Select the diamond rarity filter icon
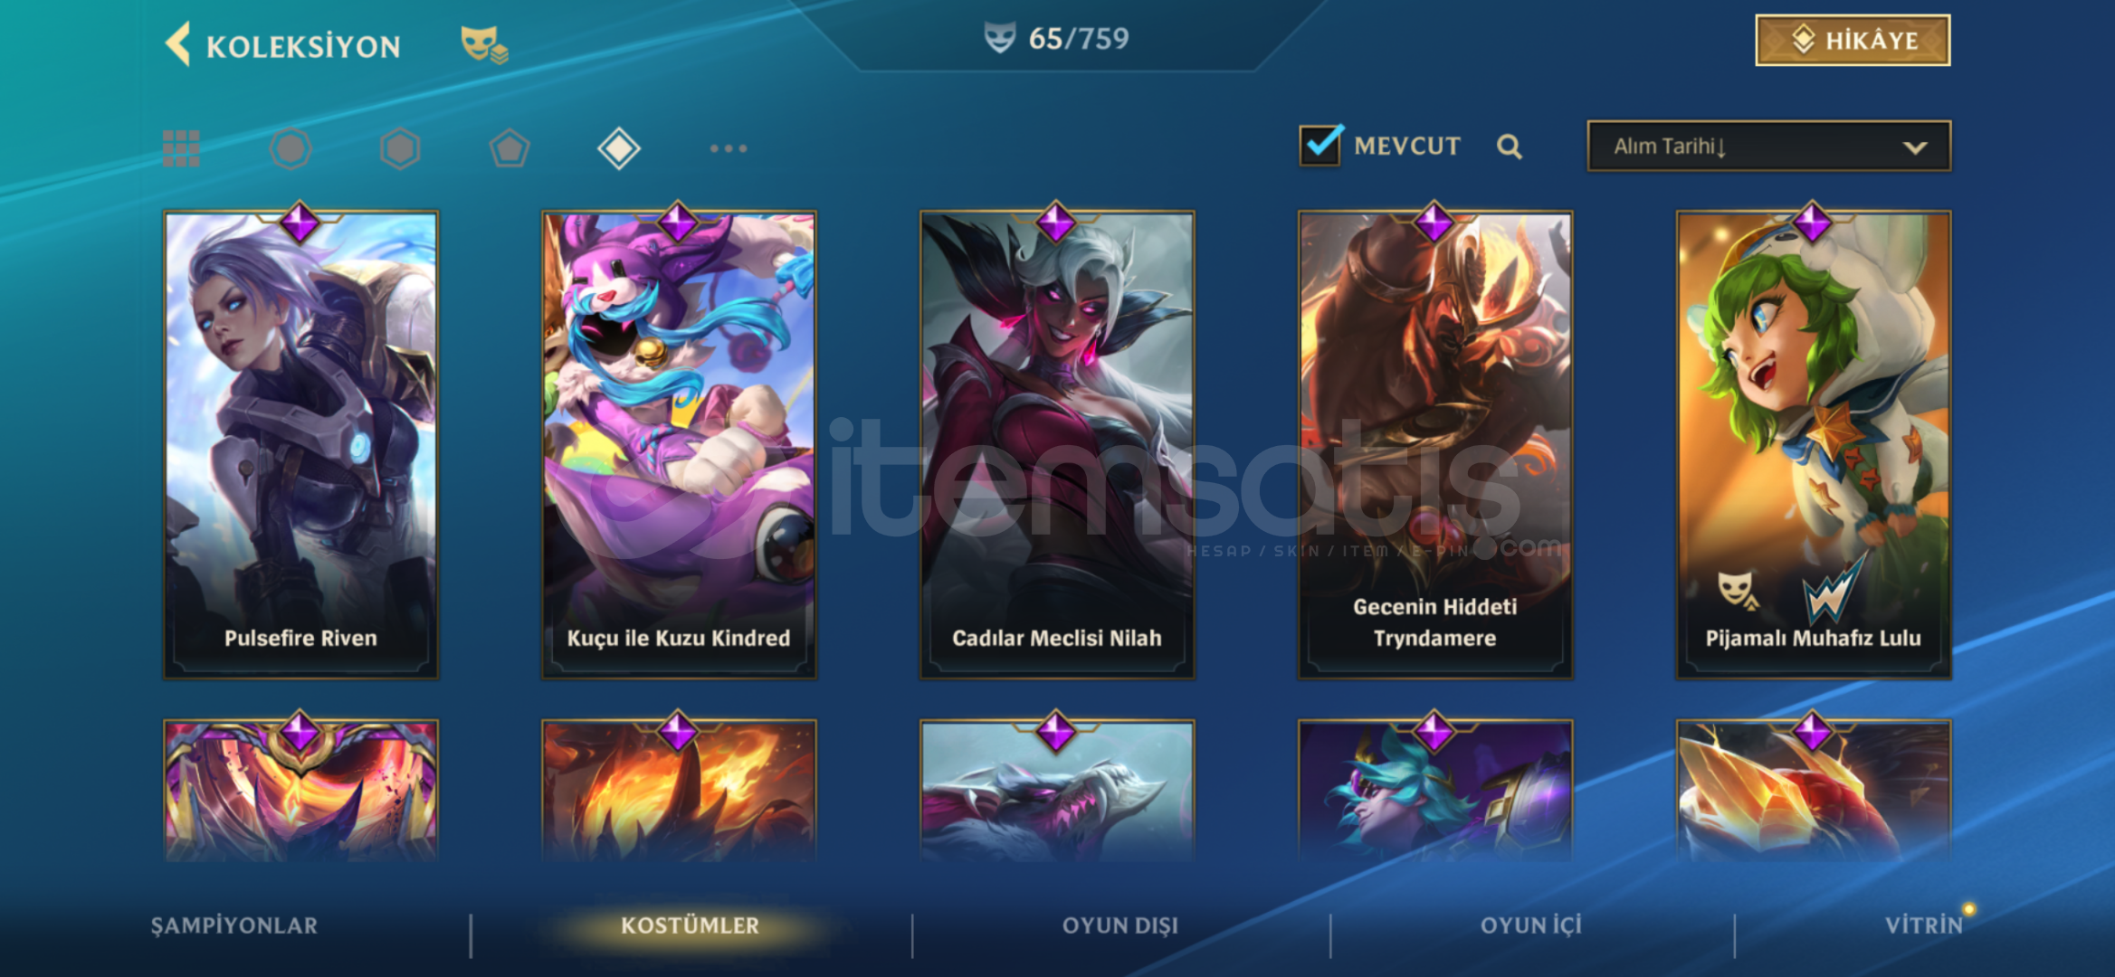Screen dimensions: 2115x977 619,148
